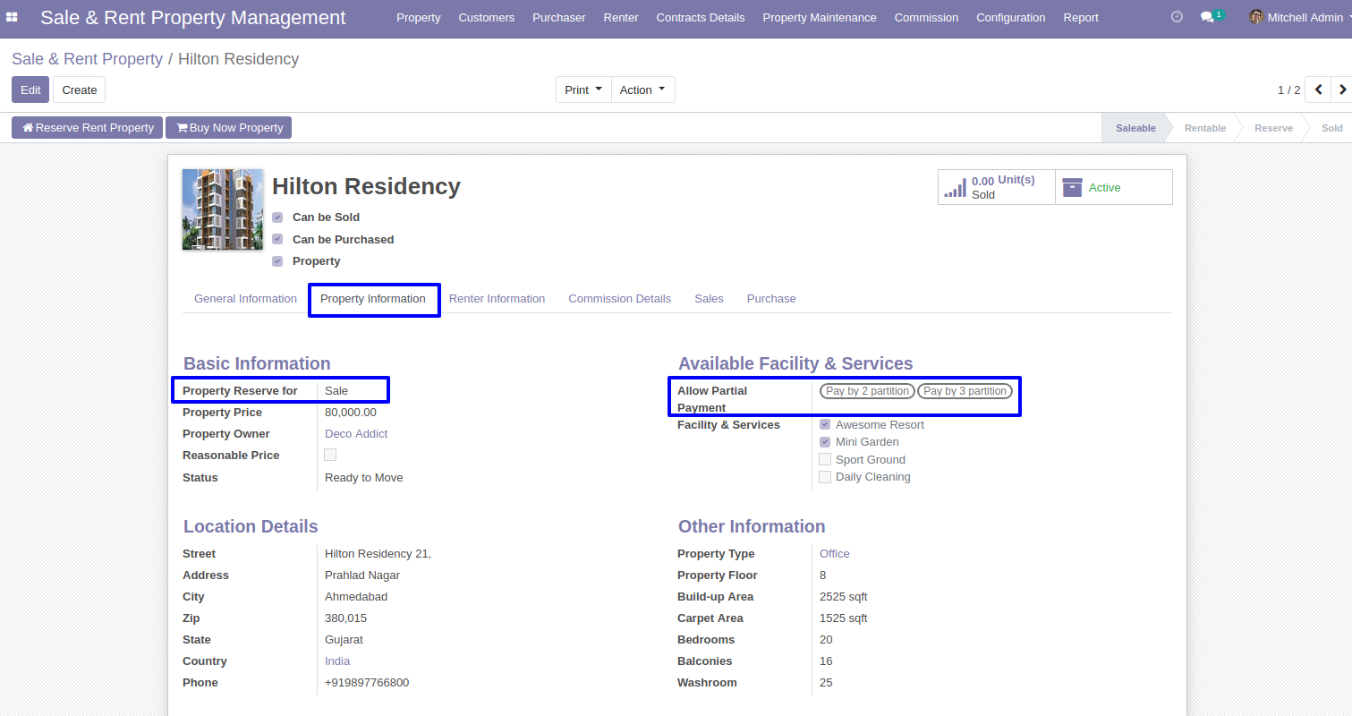Image resolution: width=1352 pixels, height=716 pixels.
Task: Toggle the Active archive box icon
Action: click(1072, 187)
